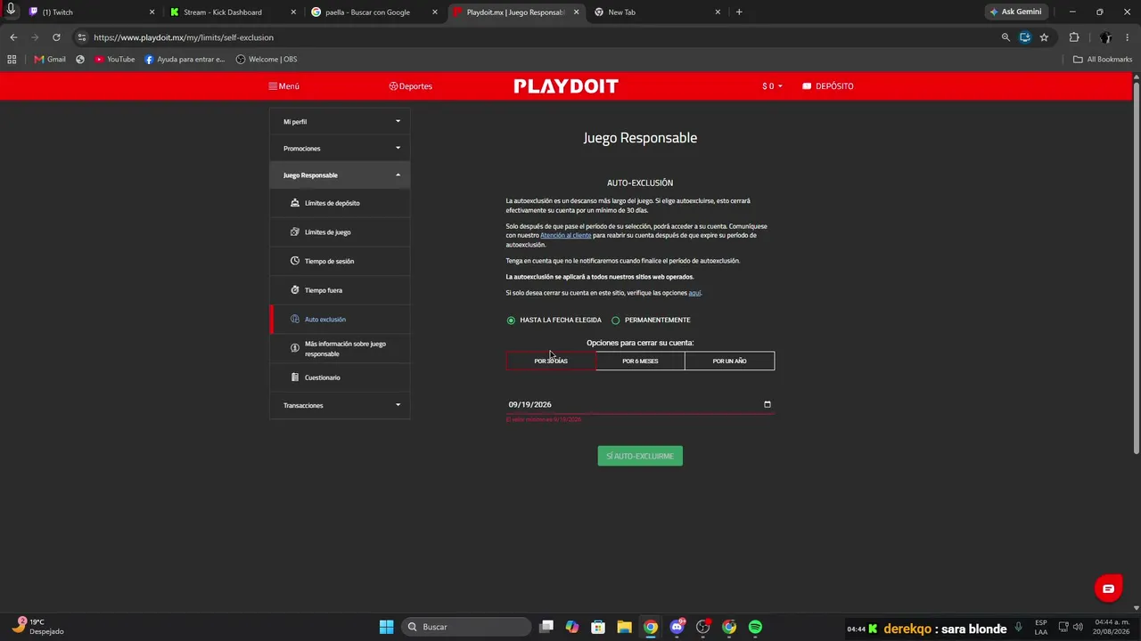Open File Explorer from taskbar
The height and width of the screenshot is (641, 1141).
[x=624, y=627]
